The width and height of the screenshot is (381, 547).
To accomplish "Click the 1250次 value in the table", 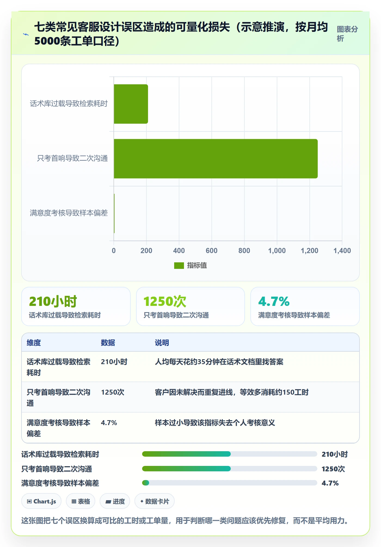I will 113,392.
